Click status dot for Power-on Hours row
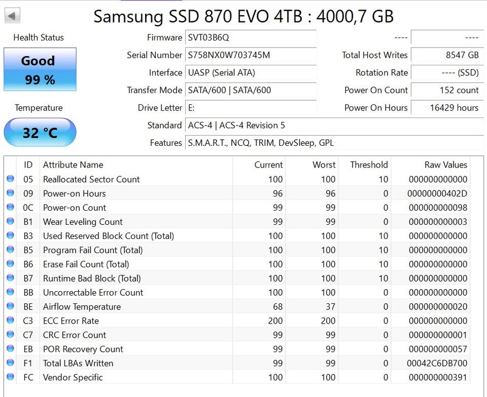This screenshot has width=487, height=397. tap(10, 193)
